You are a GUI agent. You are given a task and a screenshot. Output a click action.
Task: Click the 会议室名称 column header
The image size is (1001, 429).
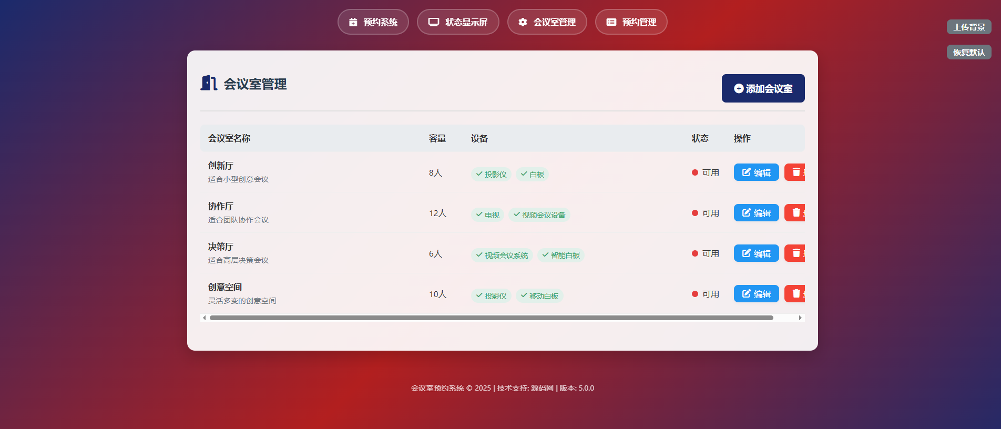[x=229, y=138]
